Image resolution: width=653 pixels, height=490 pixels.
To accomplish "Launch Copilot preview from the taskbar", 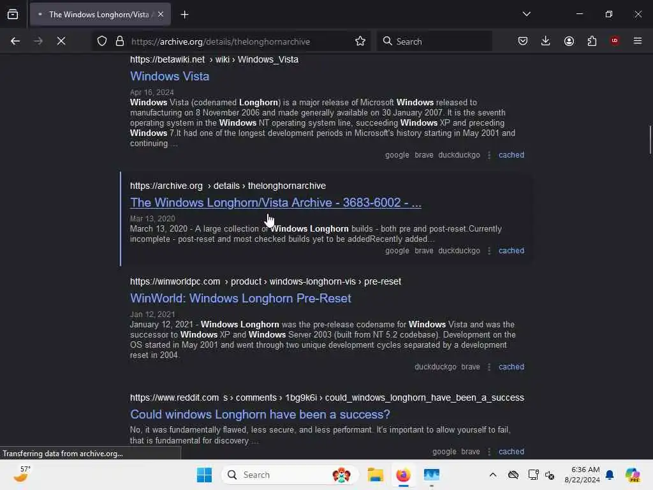I will click(633, 475).
